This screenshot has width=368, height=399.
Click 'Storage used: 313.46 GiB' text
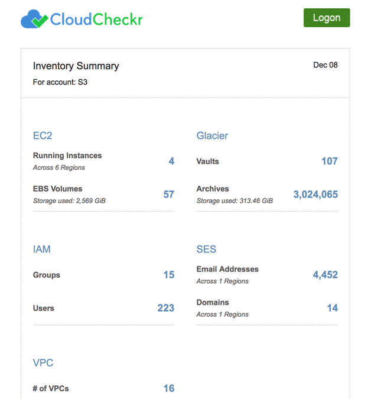(x=235, y=201)
